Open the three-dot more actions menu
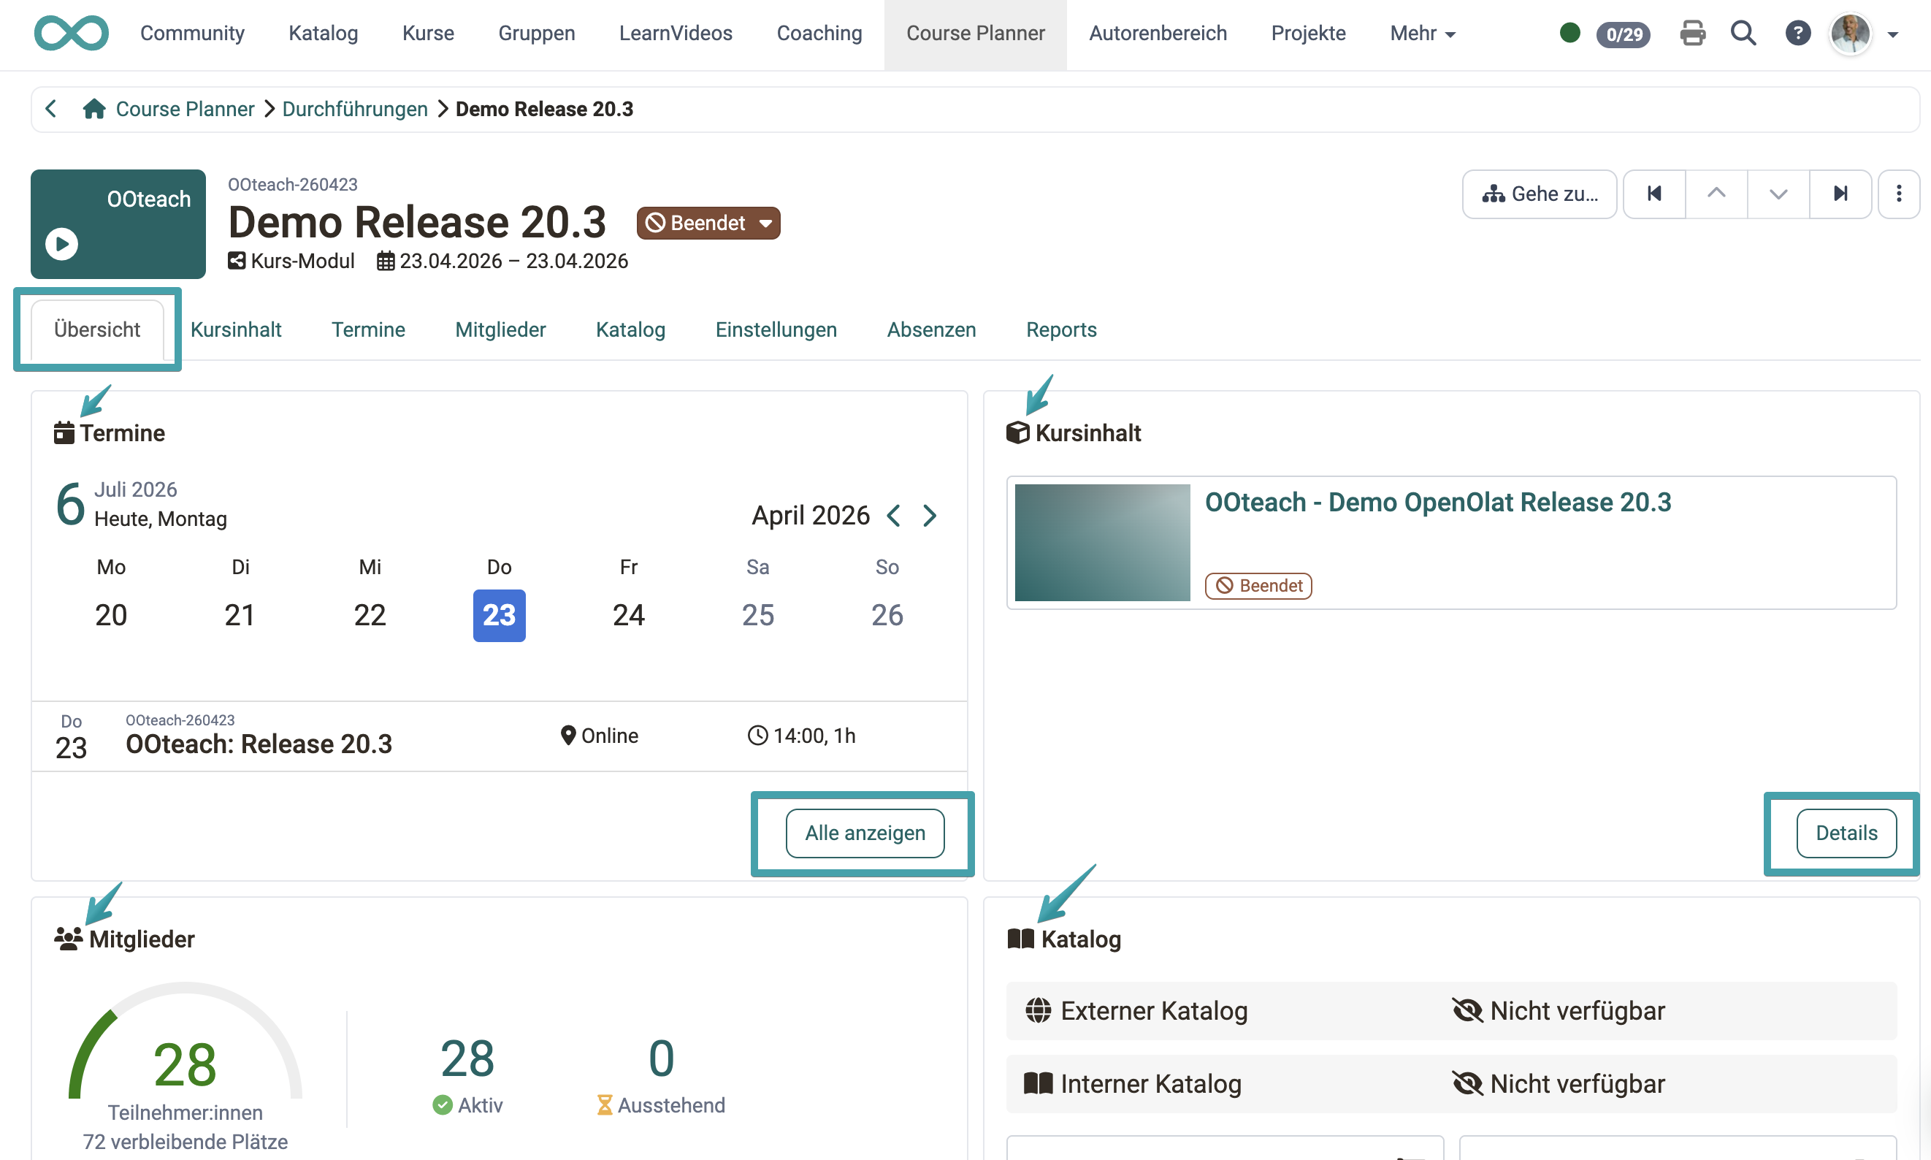Viewport: 1931px width, 1160px height. (x=1899, y=194)
